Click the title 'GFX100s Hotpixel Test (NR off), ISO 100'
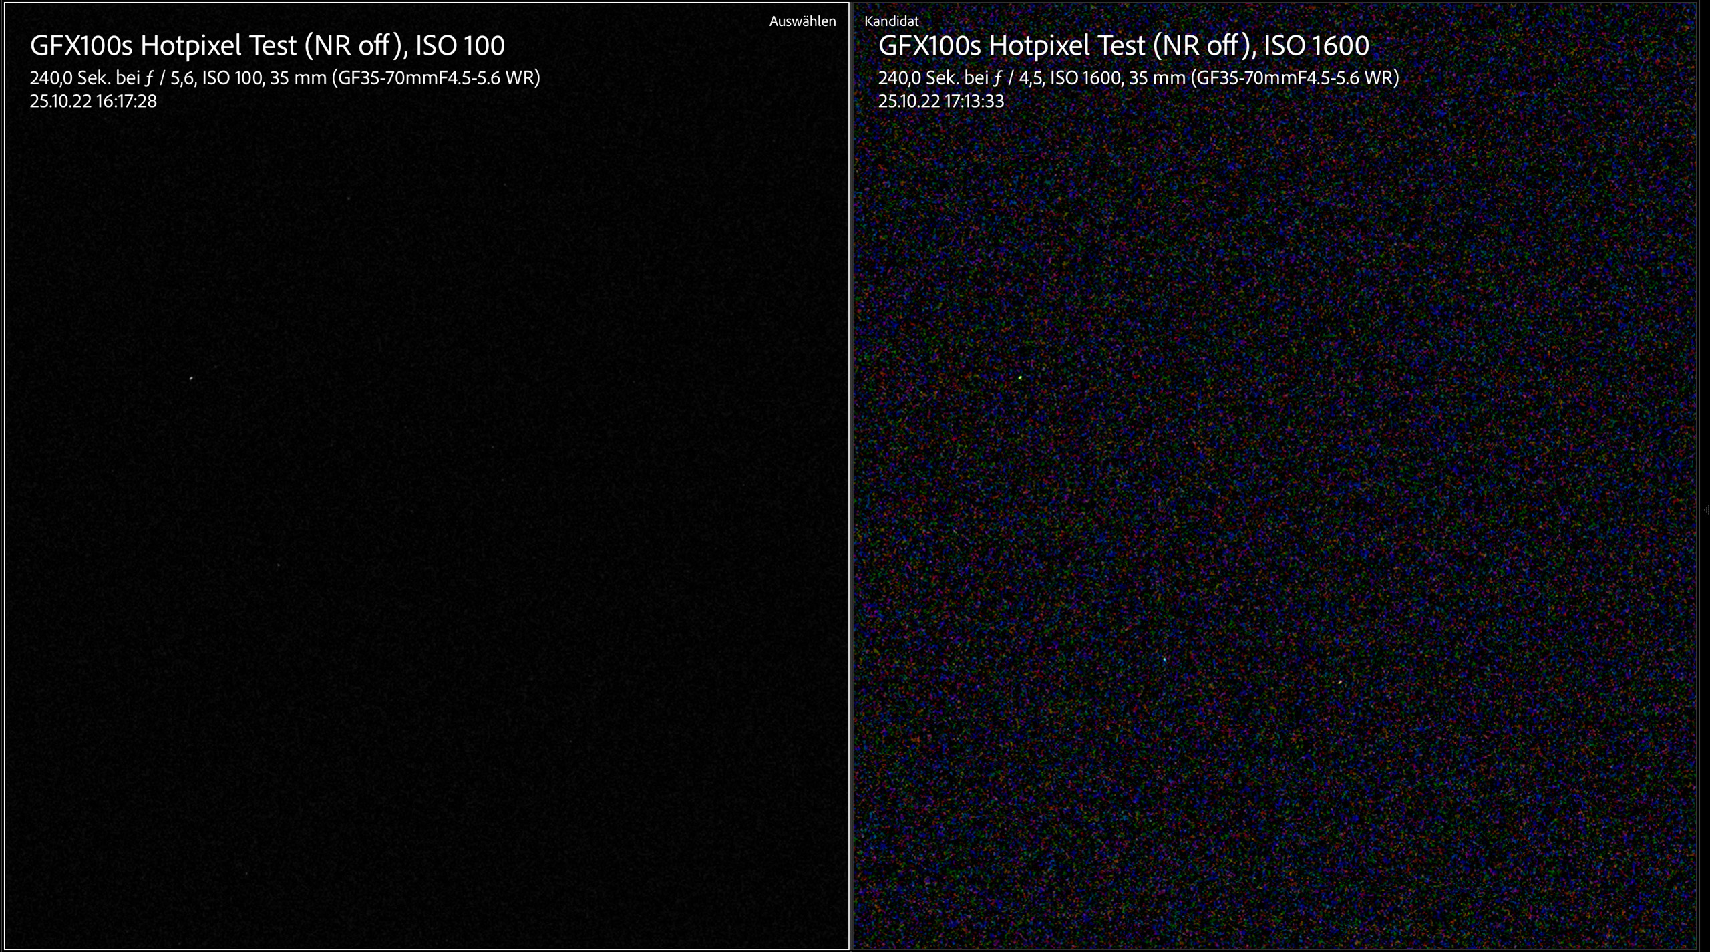 267,45
